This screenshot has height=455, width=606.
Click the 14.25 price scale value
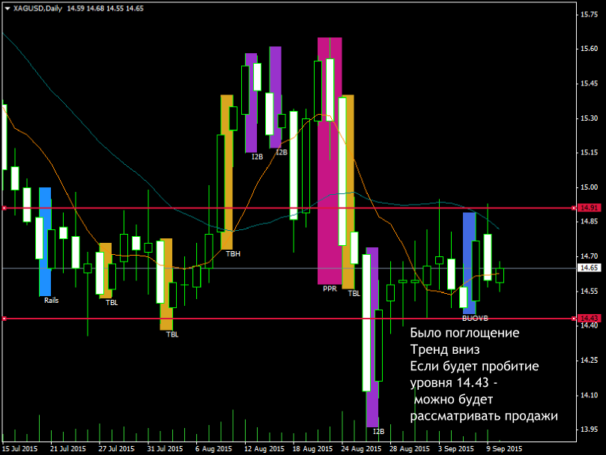click(589, 361)
